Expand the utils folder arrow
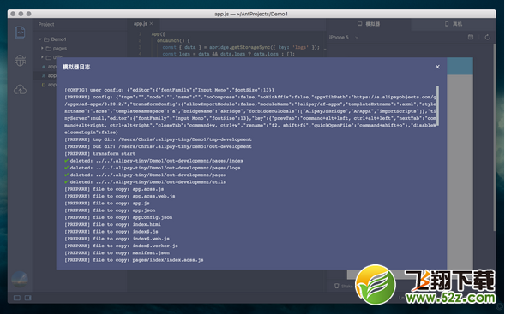The width and height of the screenshot is (505, 314). pyautogui.click(x=42, y=56)
